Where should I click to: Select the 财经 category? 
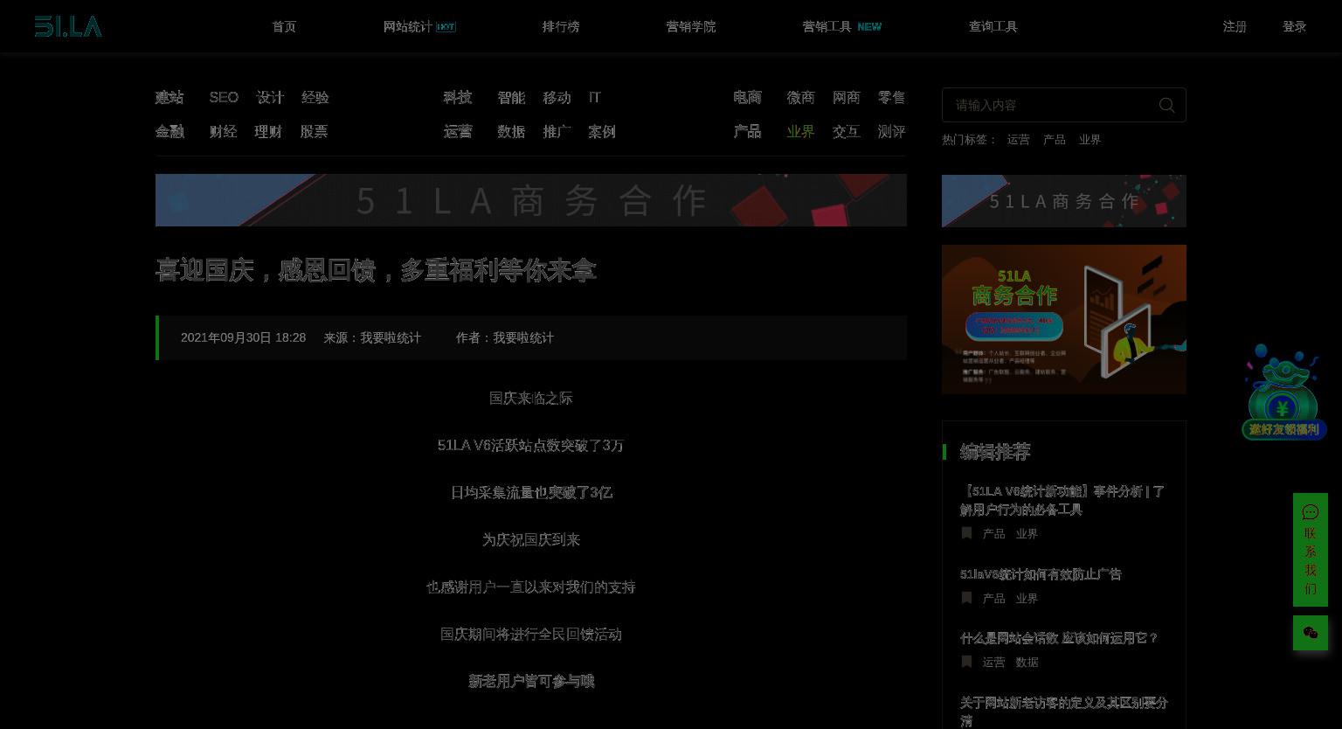coord(223,131)
